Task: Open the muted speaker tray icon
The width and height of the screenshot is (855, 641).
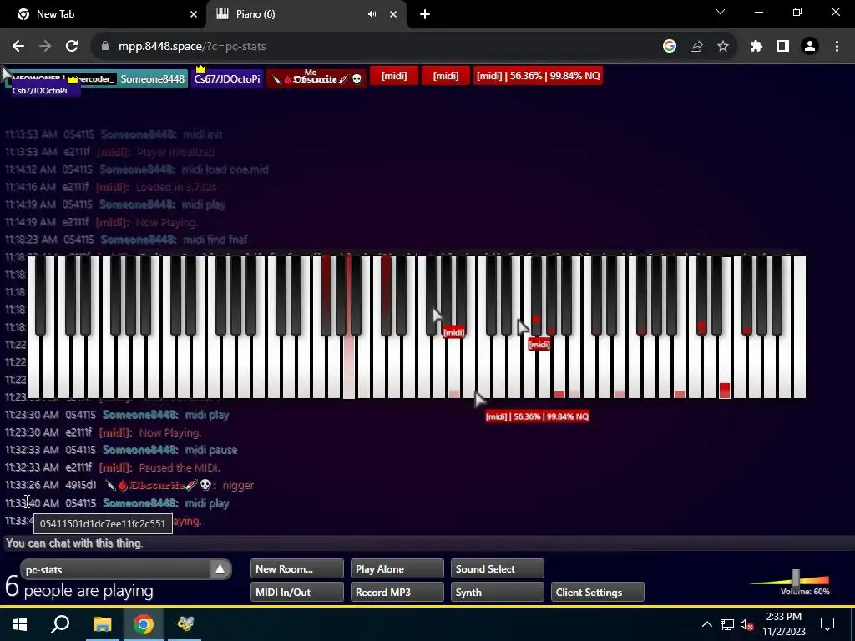Action: [746, 624]
